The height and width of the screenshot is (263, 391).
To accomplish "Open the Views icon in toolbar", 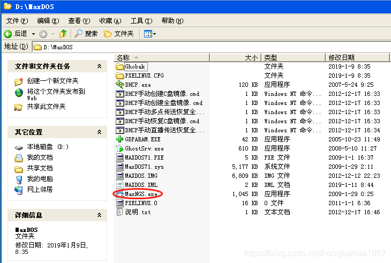I will coord(148,34).
